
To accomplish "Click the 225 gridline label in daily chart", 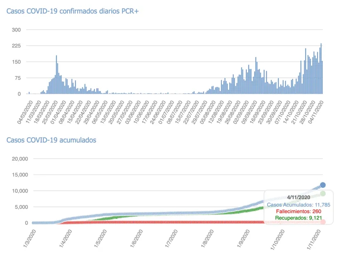I will pyautogui.click(x=17, y=46).
